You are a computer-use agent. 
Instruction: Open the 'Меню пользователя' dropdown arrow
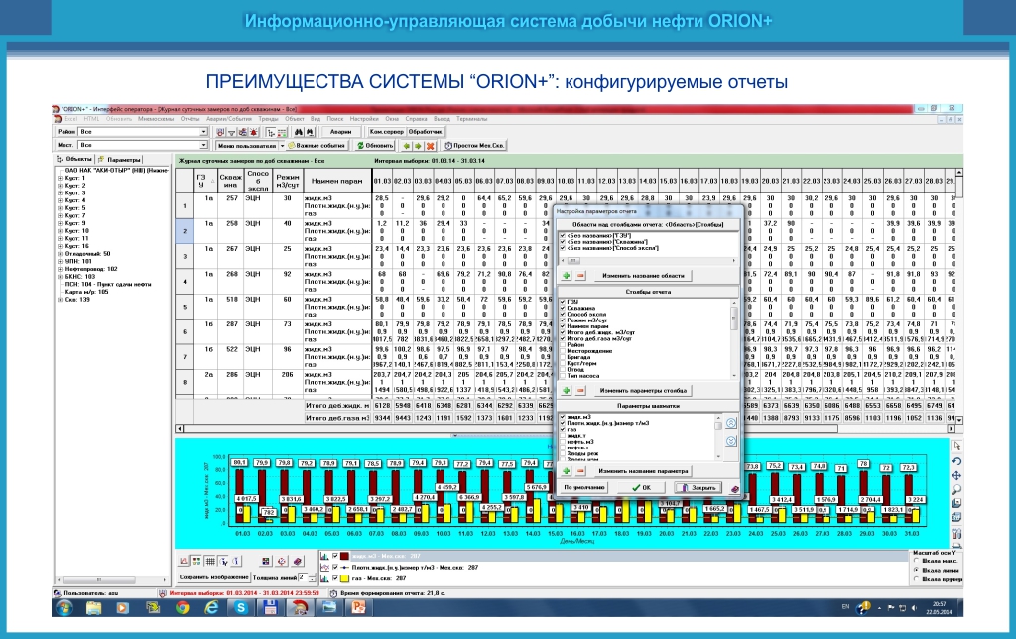(282, 146)
